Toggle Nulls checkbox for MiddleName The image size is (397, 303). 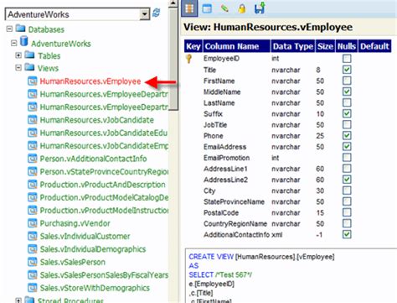(347, 91)
